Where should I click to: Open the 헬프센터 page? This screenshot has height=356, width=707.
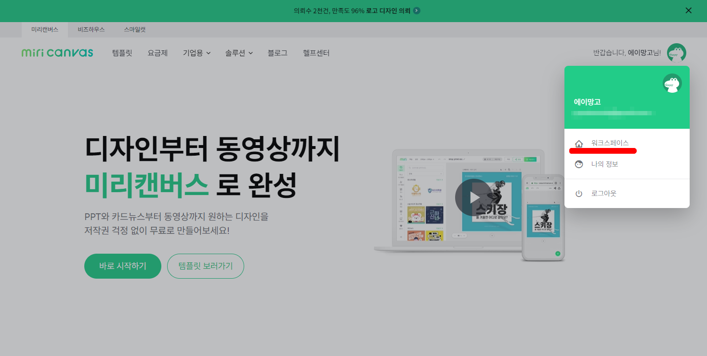click(316, 53)
